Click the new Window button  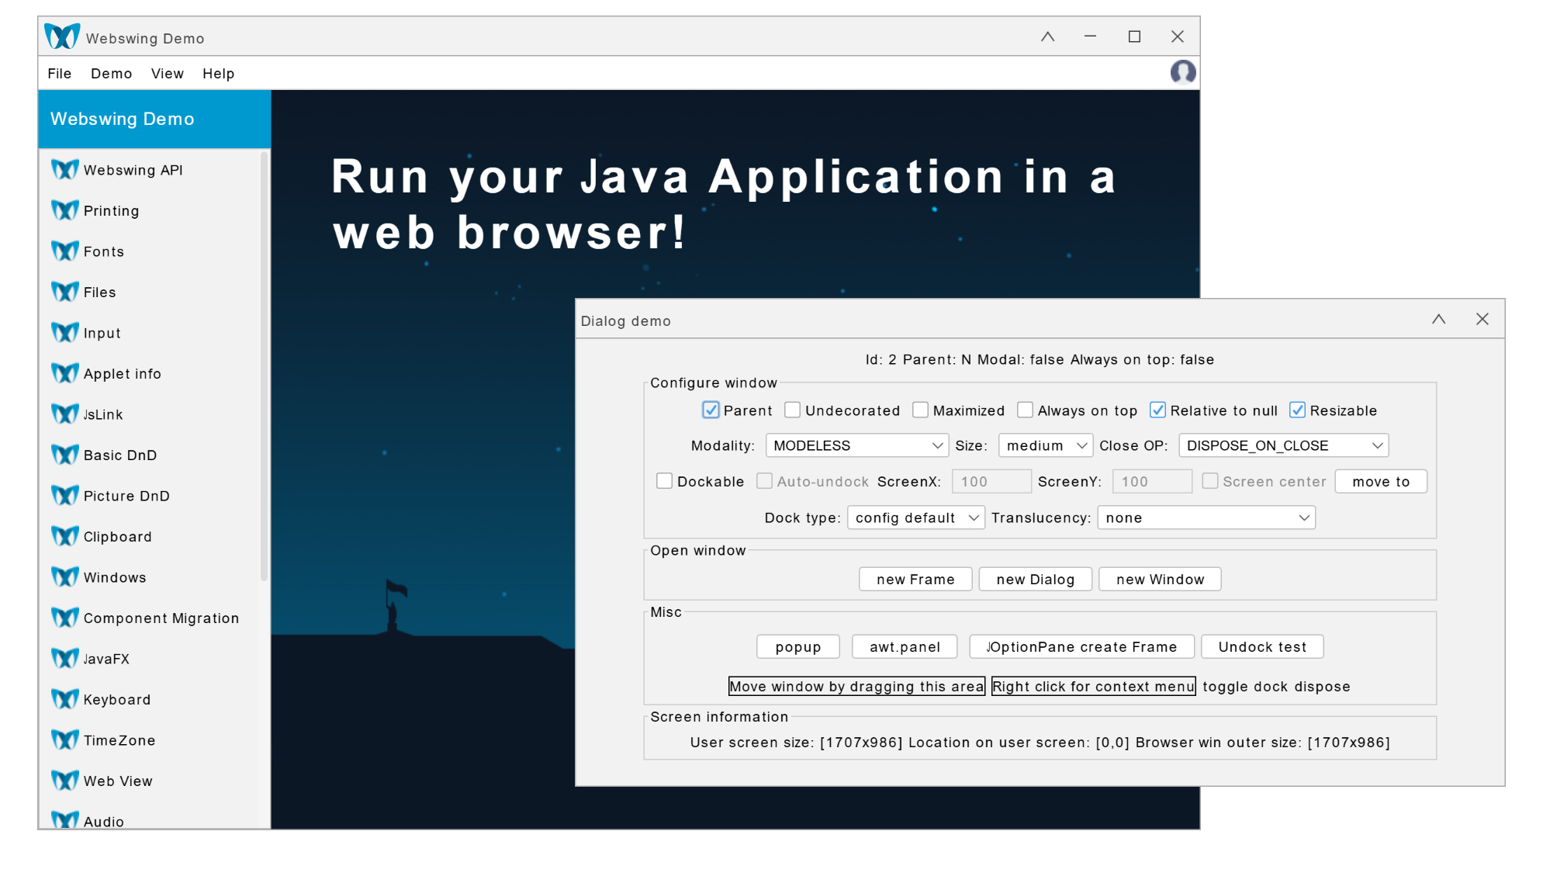pos(1160,580)
